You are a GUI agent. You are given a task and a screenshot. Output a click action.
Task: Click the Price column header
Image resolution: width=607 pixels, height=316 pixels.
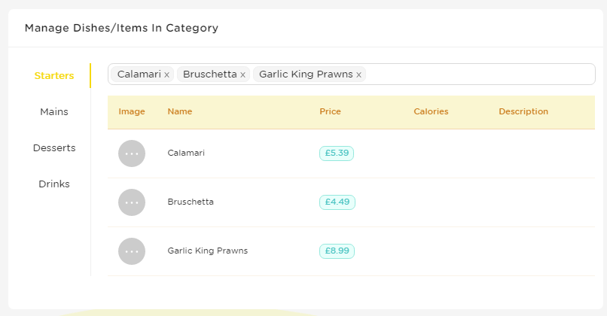point(330,111)
